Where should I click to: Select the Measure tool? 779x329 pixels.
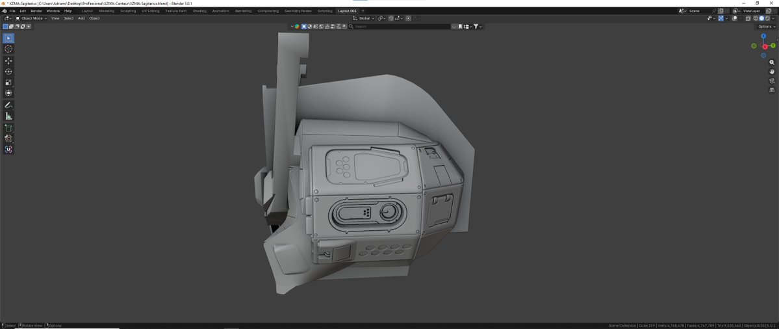[x=8, y=116]
